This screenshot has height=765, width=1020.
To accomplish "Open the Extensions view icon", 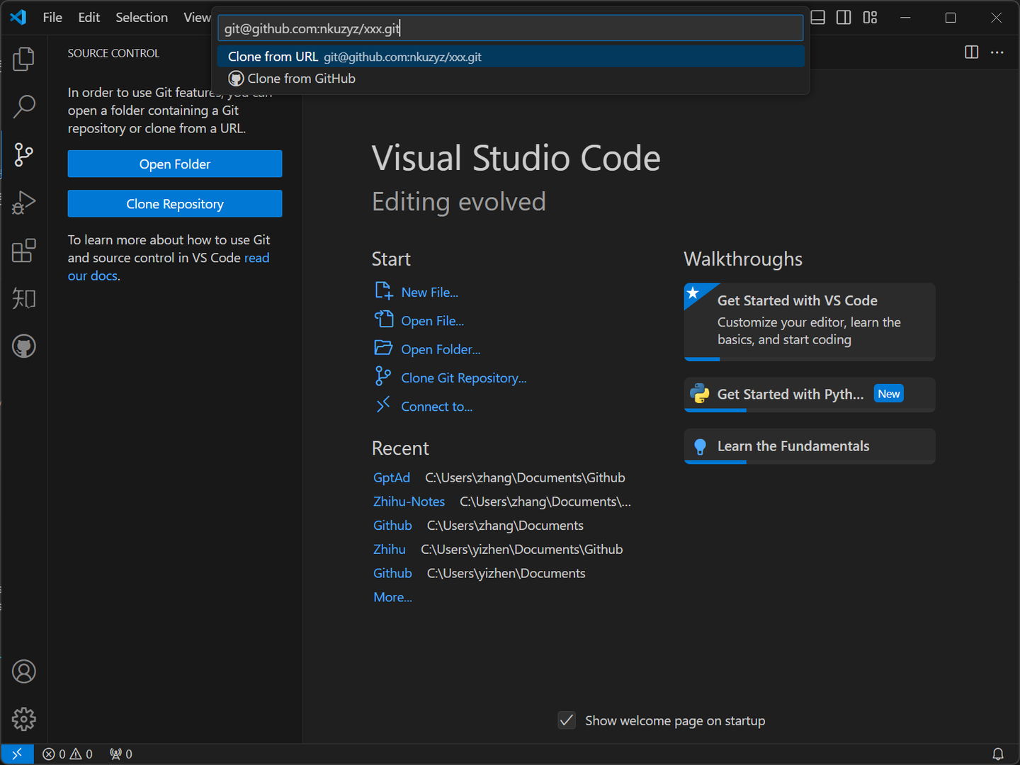I will coord(23,250).
